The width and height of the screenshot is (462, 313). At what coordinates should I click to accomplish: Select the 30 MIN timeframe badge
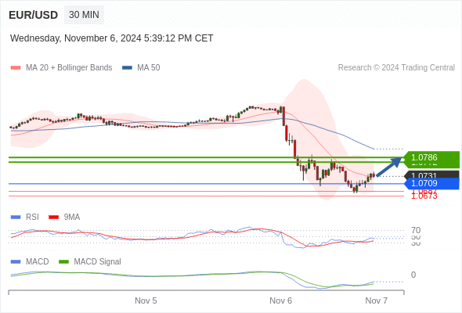click(x=84, y=15)
